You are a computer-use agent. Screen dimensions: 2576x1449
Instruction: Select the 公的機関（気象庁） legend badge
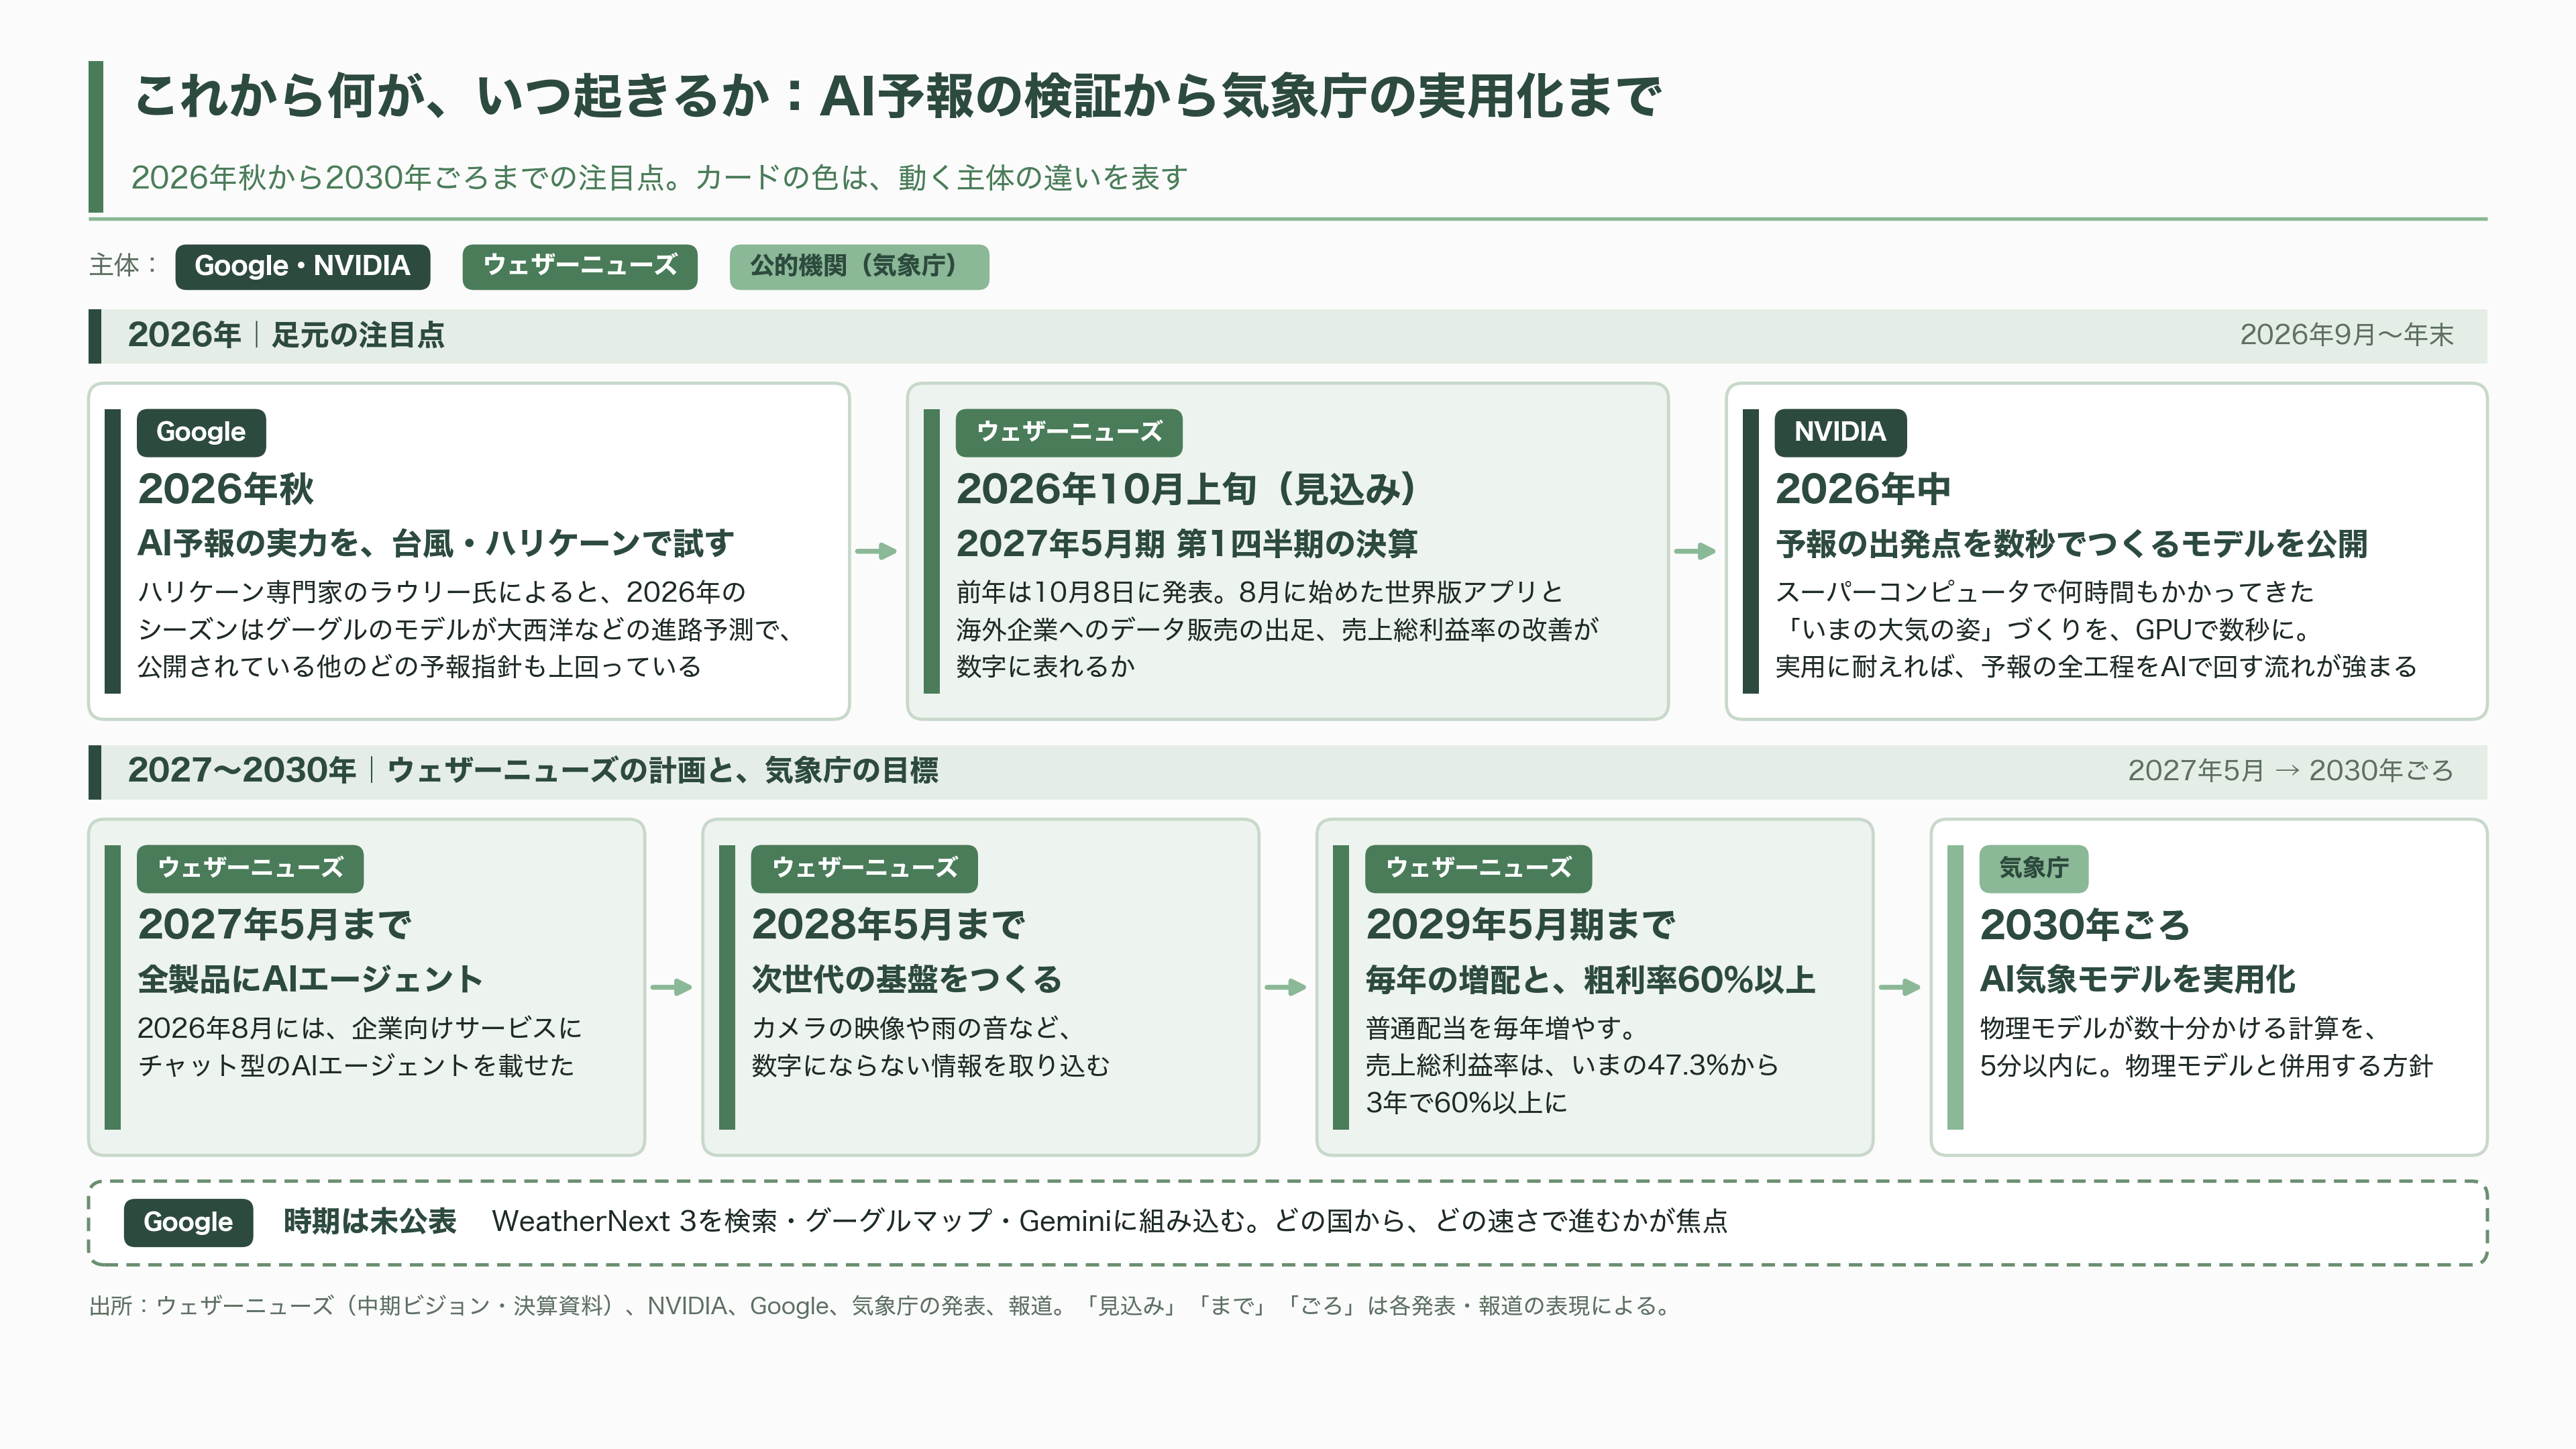(859, 267)
